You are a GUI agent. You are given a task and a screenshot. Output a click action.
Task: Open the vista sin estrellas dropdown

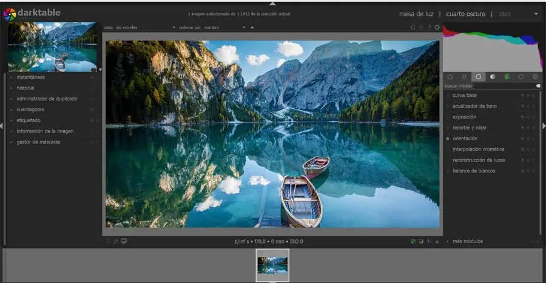(145, 27)
